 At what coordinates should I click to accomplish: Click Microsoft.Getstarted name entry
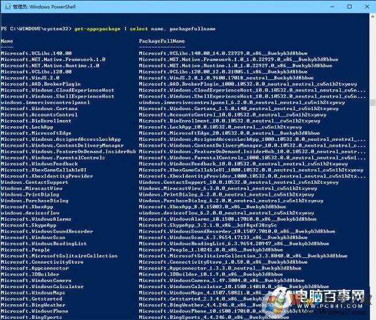[31, 299]
